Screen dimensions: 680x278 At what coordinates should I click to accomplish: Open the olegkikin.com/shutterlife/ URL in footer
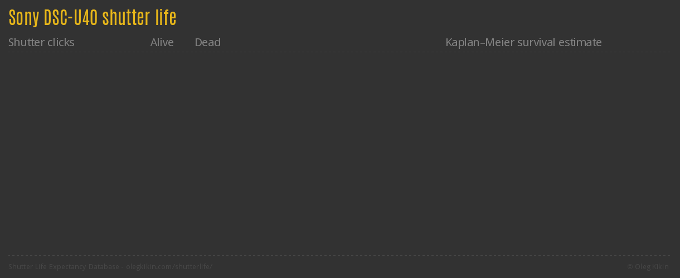tap(169, 267)
